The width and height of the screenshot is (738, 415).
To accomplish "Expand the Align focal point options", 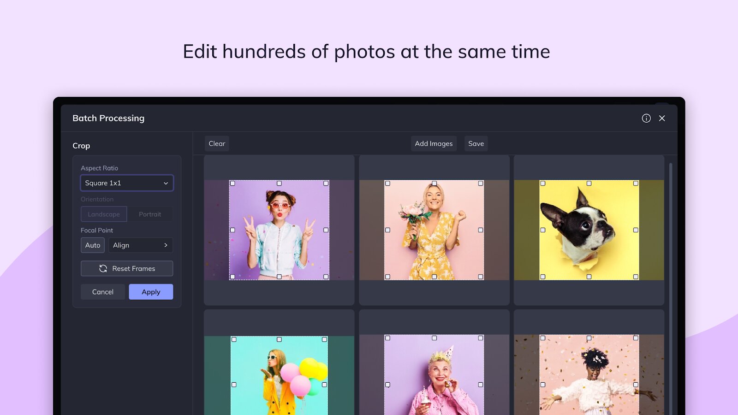I will click(x=141, y=245).
